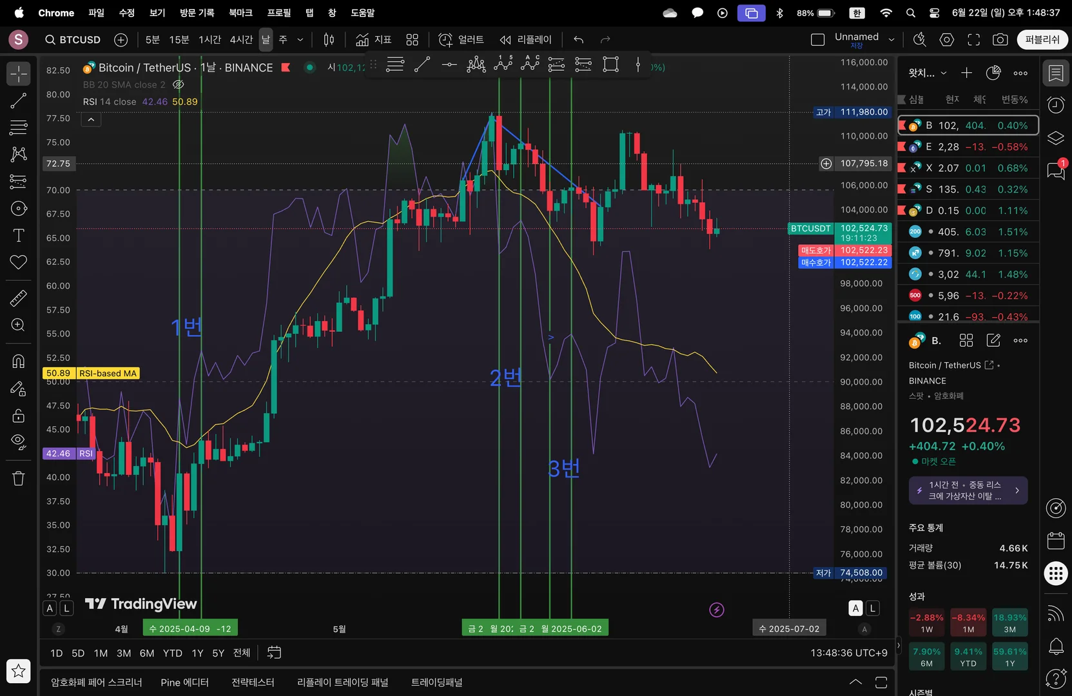Image resolution: width=1072 pixels, height=696 pixels.
Task: Open the candlestick chart type selector
Action: [329, 40]
